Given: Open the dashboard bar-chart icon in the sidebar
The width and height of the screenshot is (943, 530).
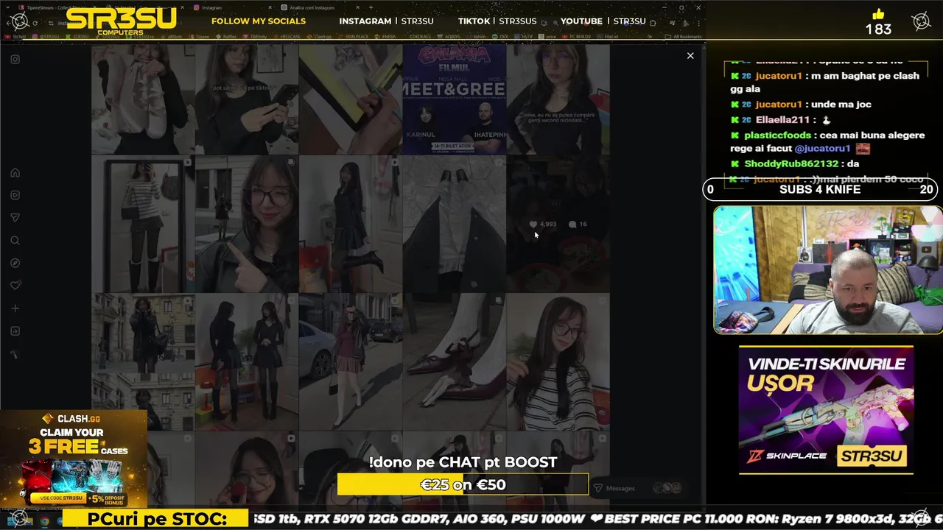Looking at the screenshot, I should pos(15,331).
